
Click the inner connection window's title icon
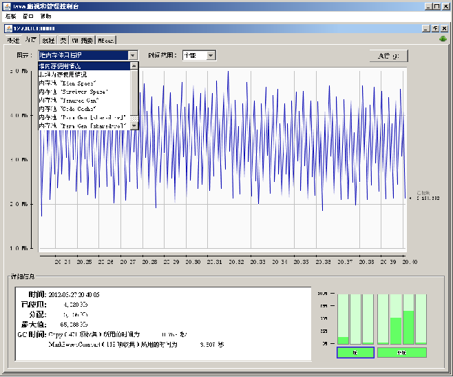click(x=8, y=28)
